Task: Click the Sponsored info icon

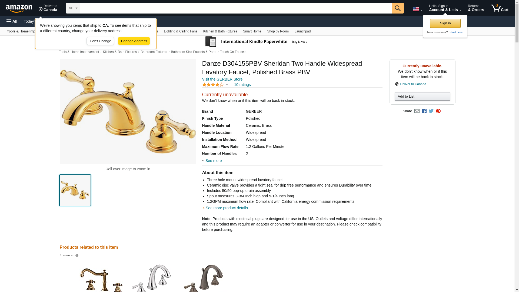Action: [77, 255]
